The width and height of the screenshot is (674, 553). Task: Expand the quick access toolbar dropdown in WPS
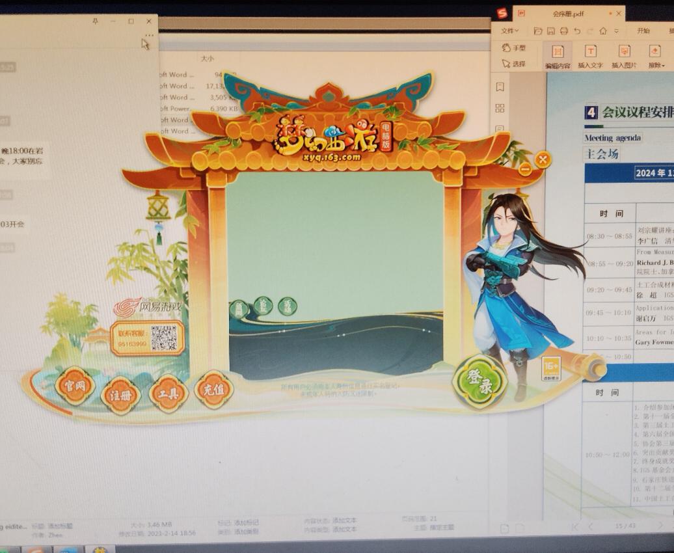[616, 31]
